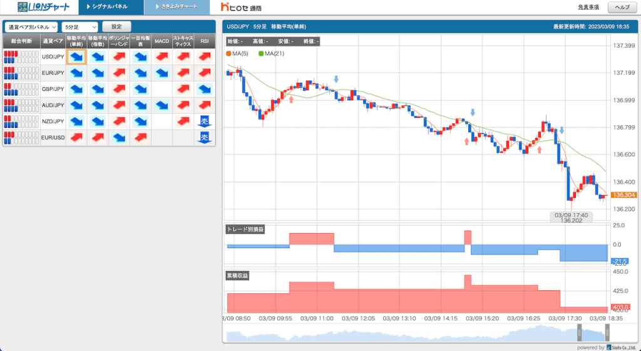Click the 一目均衡表 column header

point(140,41)
